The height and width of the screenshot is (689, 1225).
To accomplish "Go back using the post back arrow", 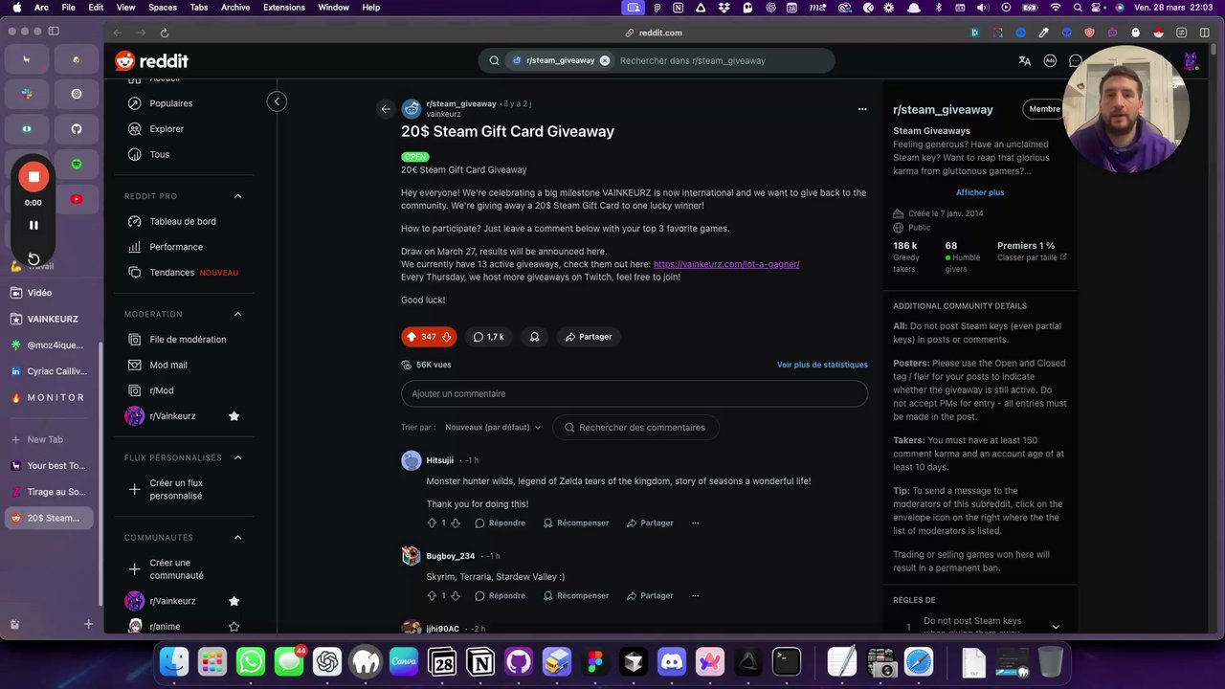I will (386, 109).
